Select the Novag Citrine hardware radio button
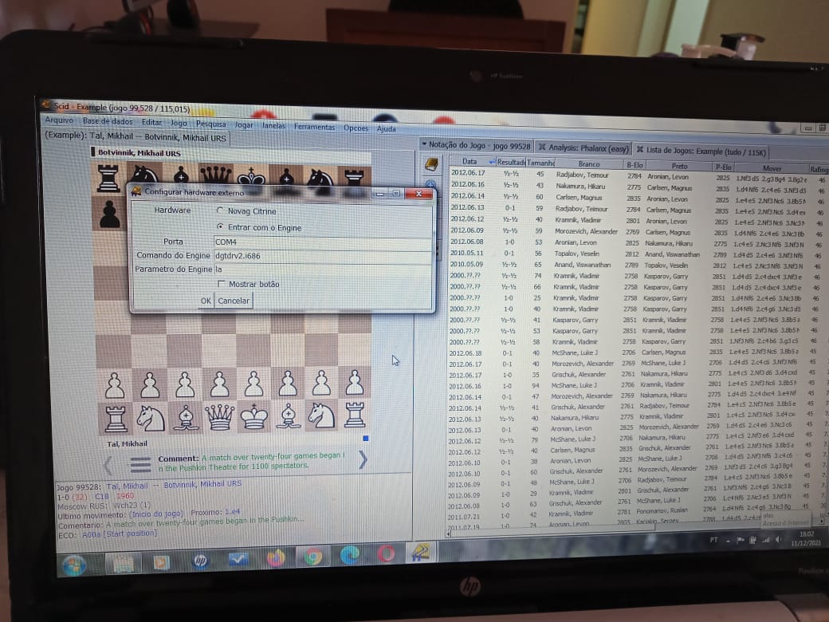The image size is (829, 622). [220, 211]
